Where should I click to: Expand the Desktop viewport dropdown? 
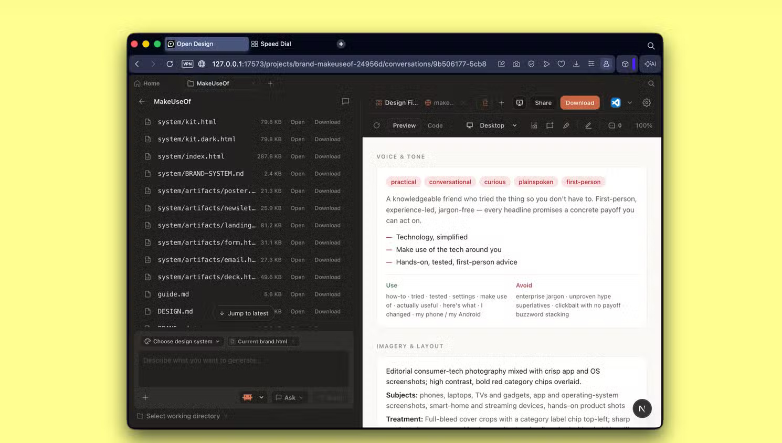tap(492, 125)
